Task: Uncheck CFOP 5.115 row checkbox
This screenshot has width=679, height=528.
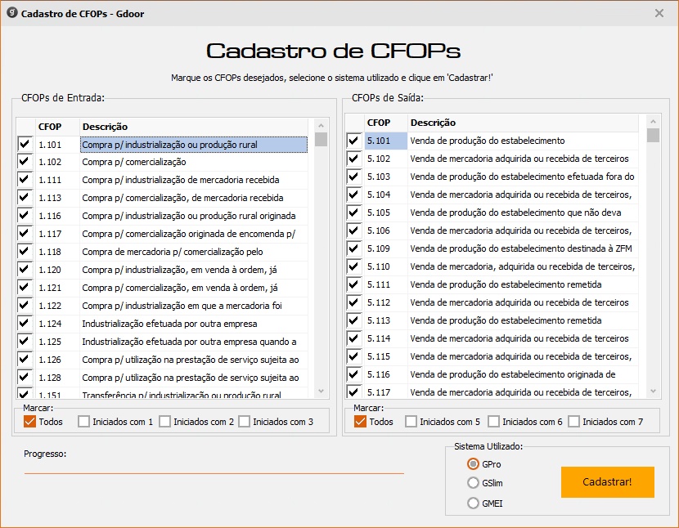Action: (x=353, y=356)
